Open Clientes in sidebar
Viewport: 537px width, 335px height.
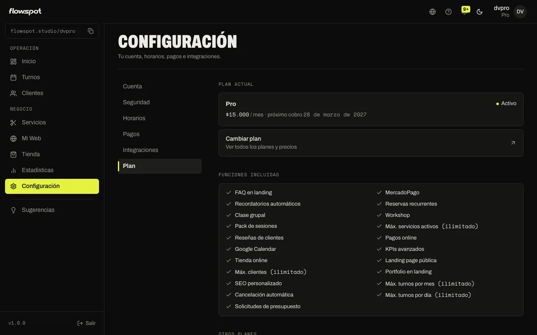tap(52, 93)
